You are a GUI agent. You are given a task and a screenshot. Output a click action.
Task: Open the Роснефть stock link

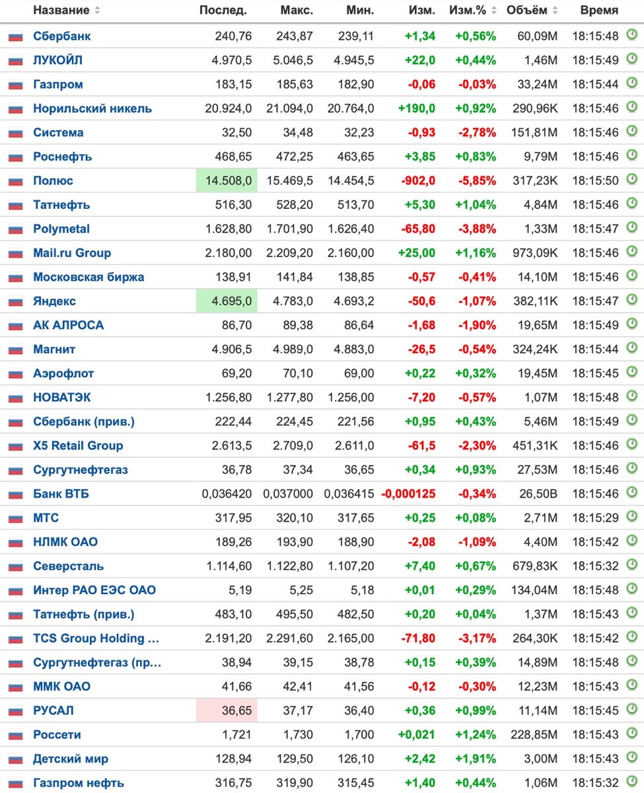pos(63,157)
